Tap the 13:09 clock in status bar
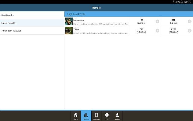 (x=187, y=2)
